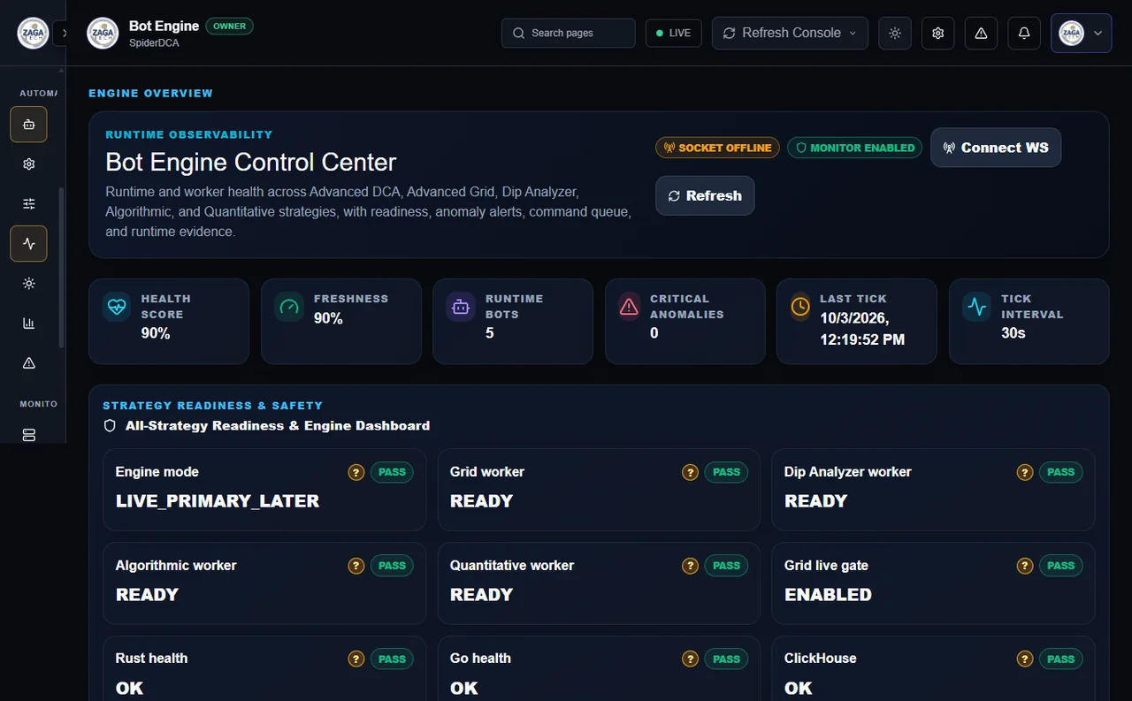Click help icon for Grid live gate
1132x701 pixels.
click(x=1025, y=566)
